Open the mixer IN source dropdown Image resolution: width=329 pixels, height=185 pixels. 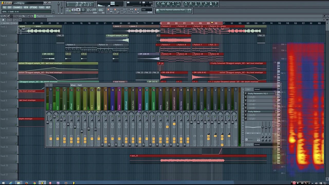click(267, 89)
